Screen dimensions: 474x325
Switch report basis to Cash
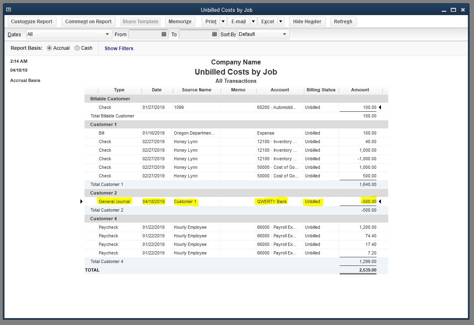click(77, 48)
